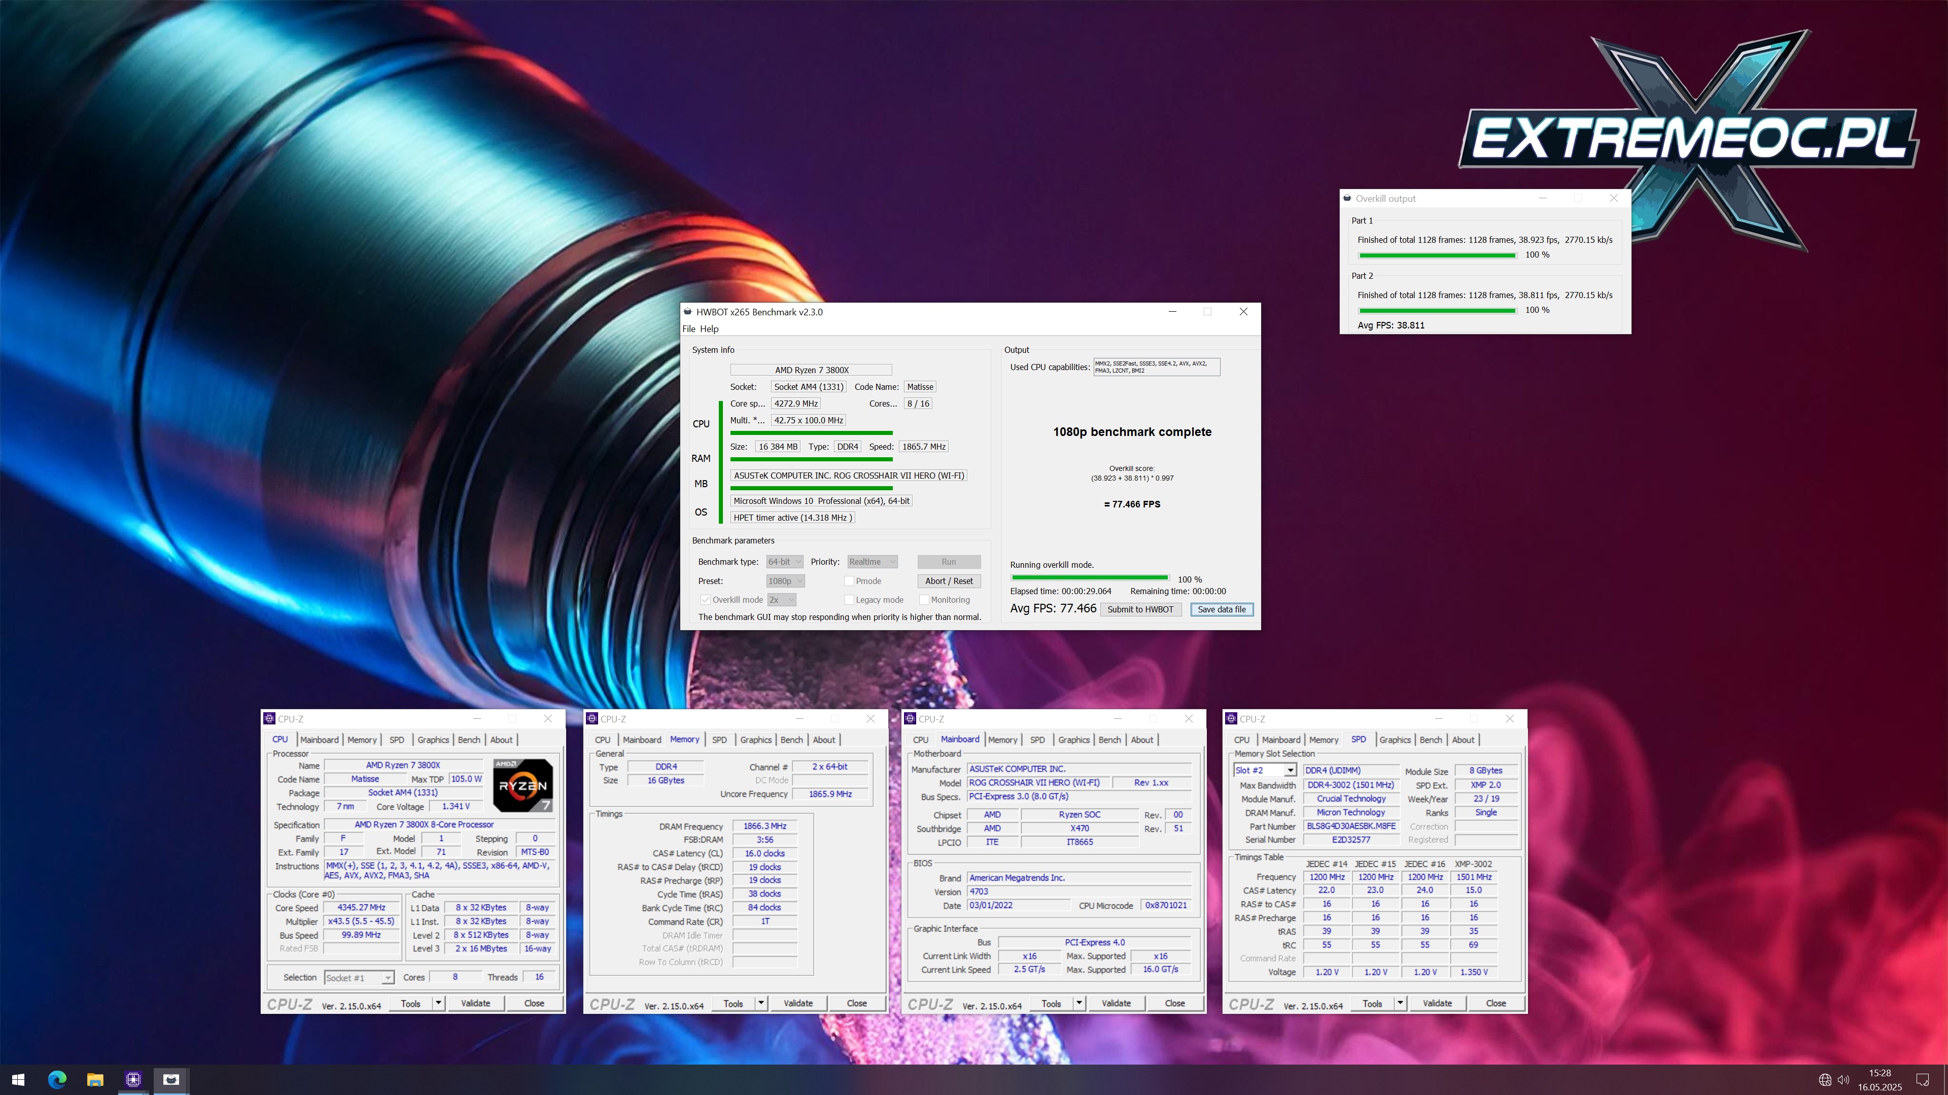Screen dimensions: 1948x1095
Task: Click the Overkill output window icon
Action: 1347,198
